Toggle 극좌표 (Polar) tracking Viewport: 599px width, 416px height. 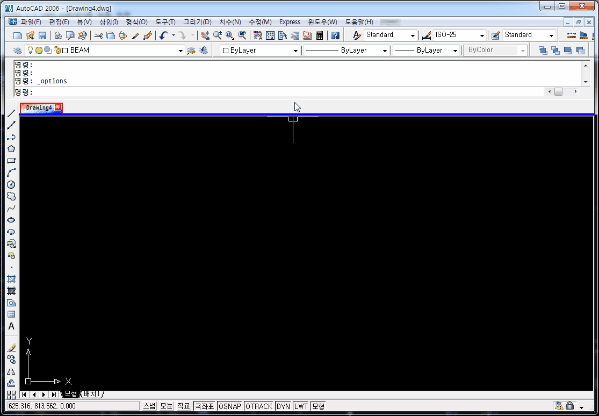pos(205,406)
